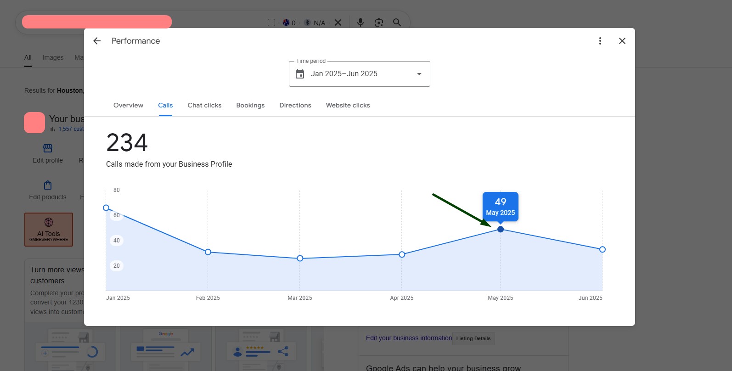Click the Edit products bag icon
Screen dimensions: 732x371
[48, 185]
